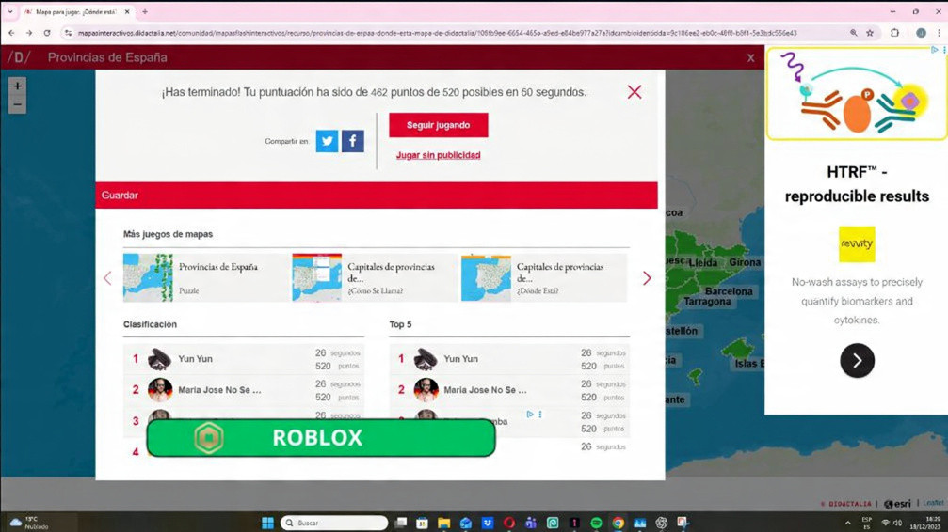Image resolution: width=948 pixels, height=532 pixels.
Task: Share score on Facebook
Action: pos(352,141)
